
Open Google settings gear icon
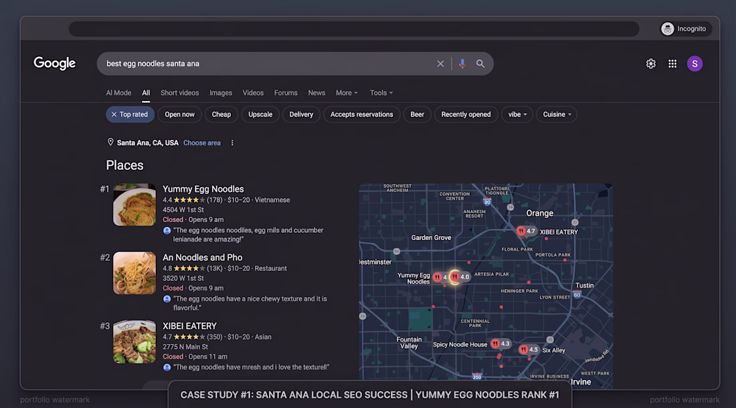(650, 64)
